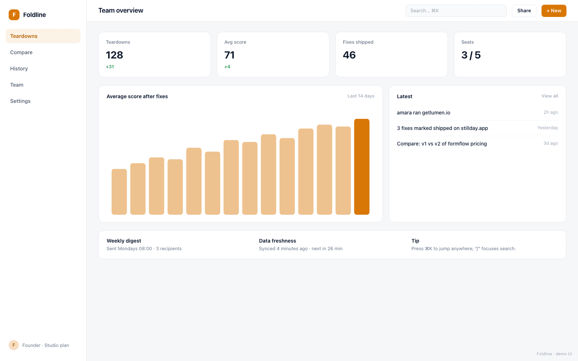Click the Data freshness heading
578x361 pixels.
[x=277, y=241]
